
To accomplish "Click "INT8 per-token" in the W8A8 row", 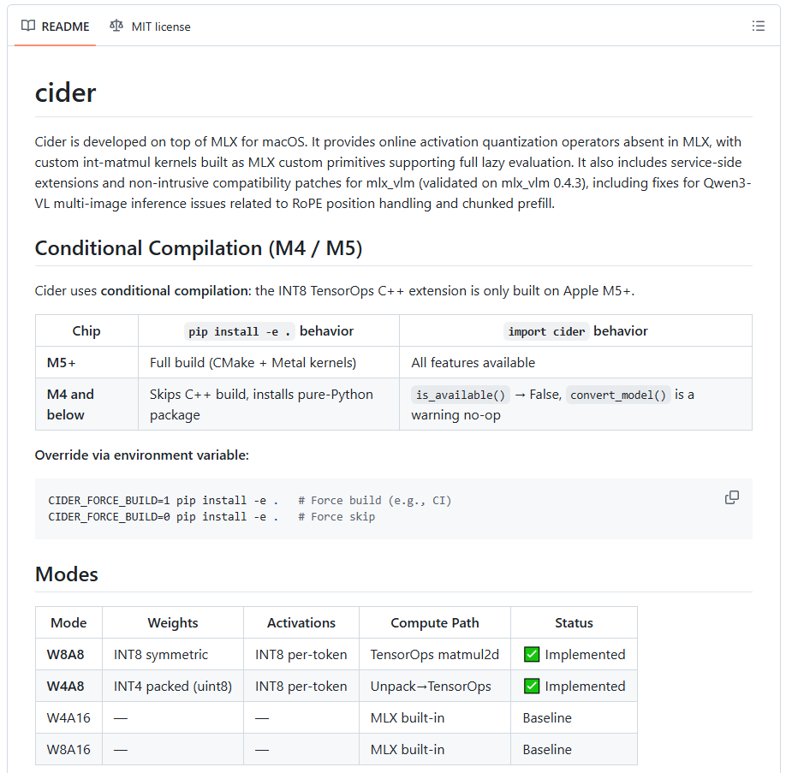I will [301, 654].
